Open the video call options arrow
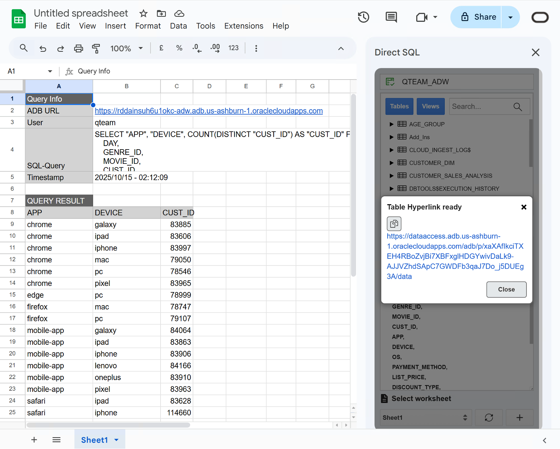 tap(435, 17)
